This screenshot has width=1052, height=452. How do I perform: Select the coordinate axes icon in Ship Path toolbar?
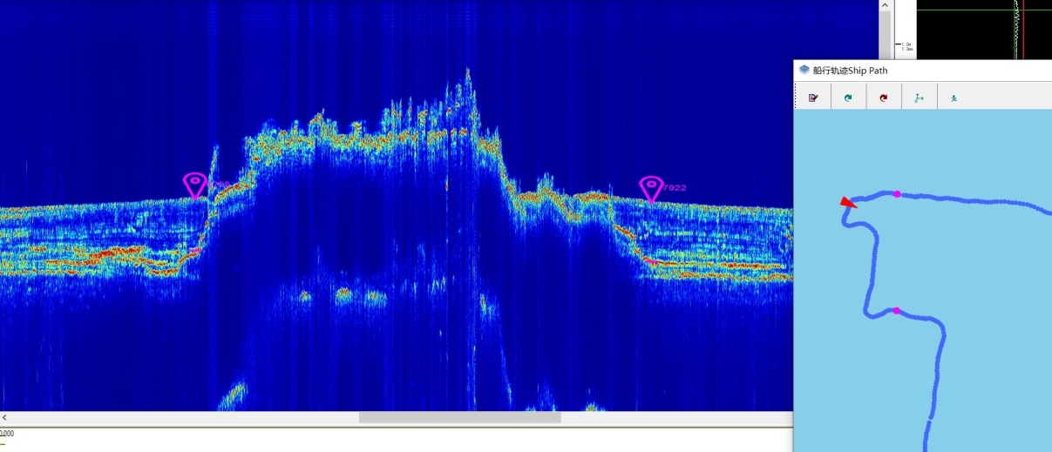[x=919, y=98]
